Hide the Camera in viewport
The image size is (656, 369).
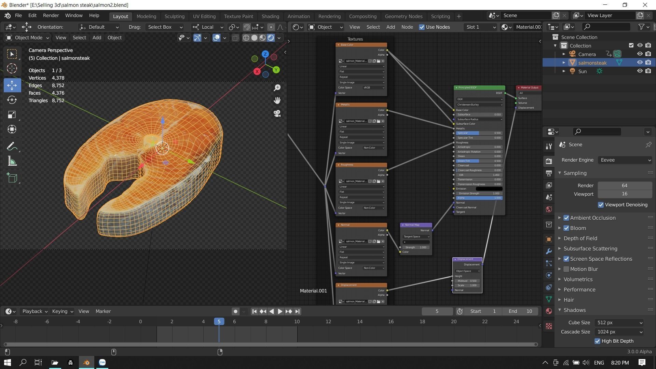640,54
